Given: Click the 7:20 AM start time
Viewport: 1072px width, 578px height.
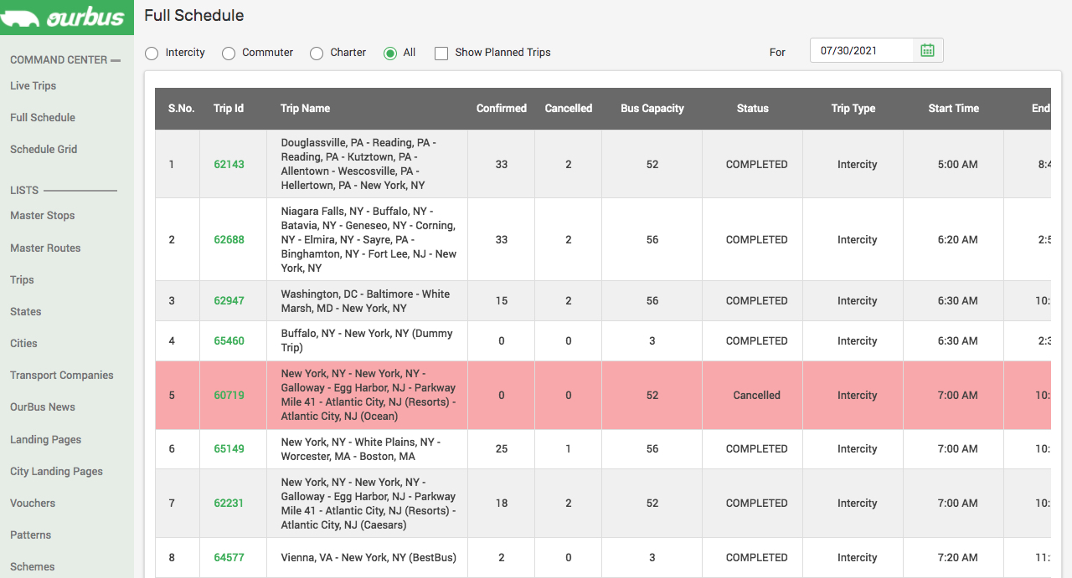Looking at the screenshot, I should tap(957, 557).
